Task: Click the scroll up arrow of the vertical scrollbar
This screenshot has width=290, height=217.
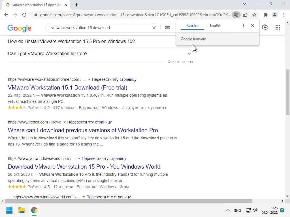Action: (x=287, y=23)
